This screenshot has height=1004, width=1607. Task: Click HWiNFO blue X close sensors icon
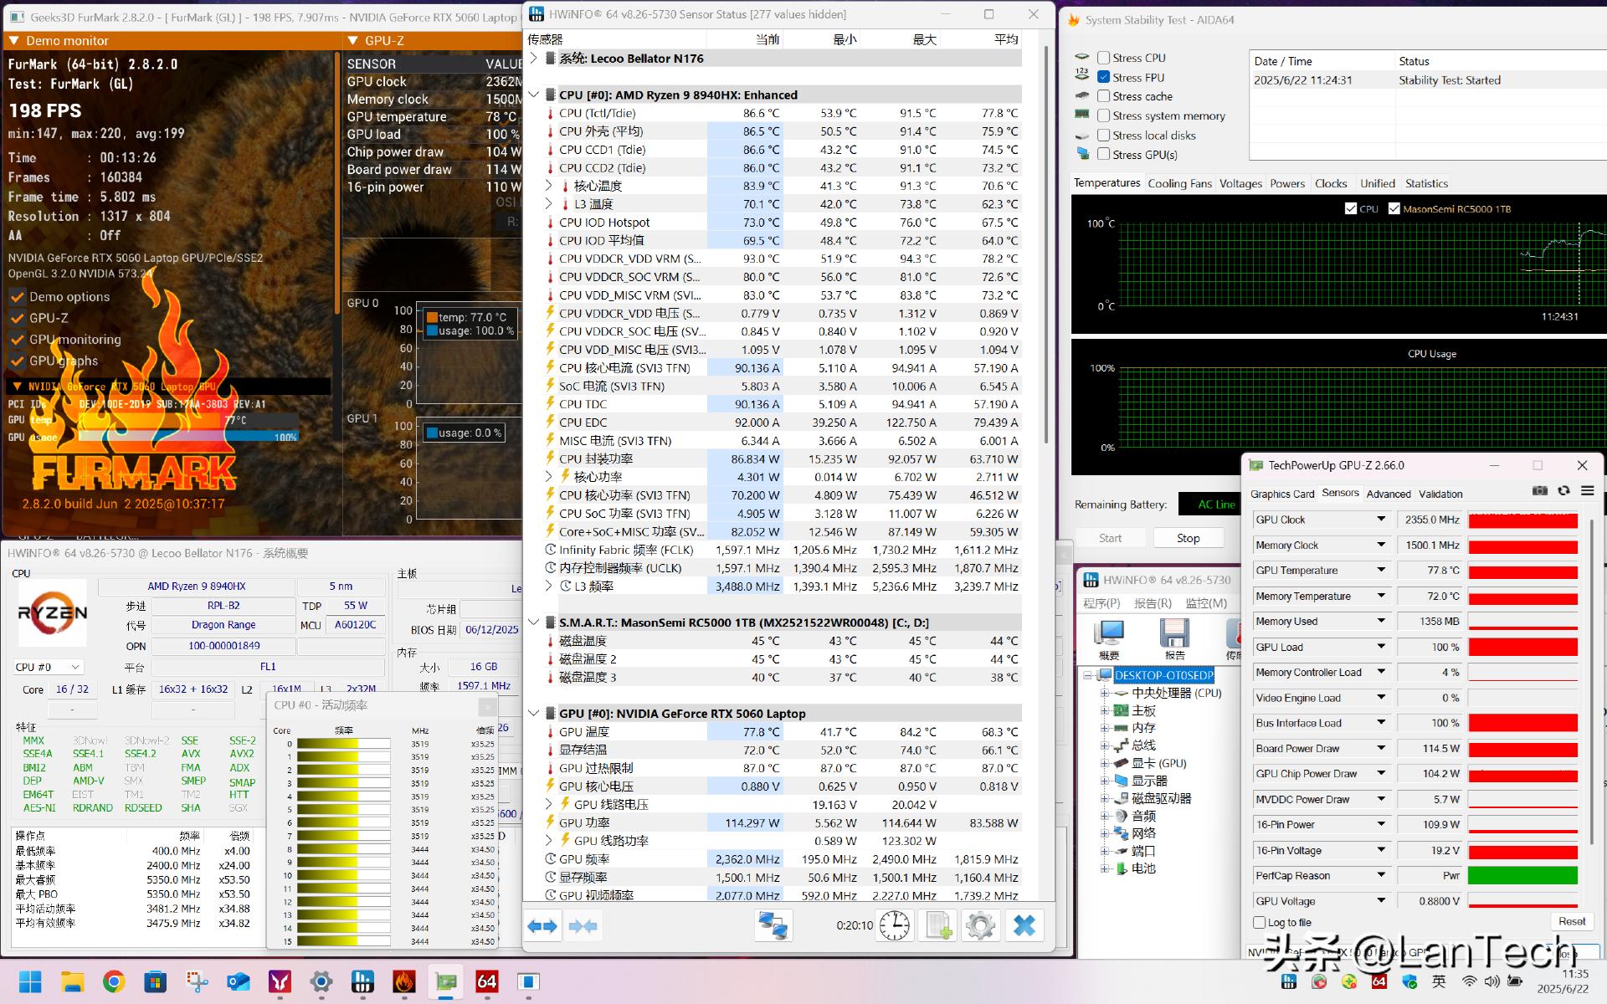coord(1024,925)
